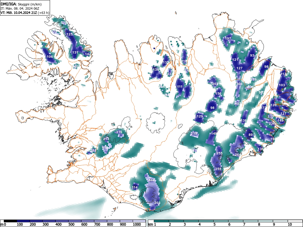Viewport: 303px width, 227px height.
Task: Click the dark blue 100–200 m legend swatch
Action: 23,221
